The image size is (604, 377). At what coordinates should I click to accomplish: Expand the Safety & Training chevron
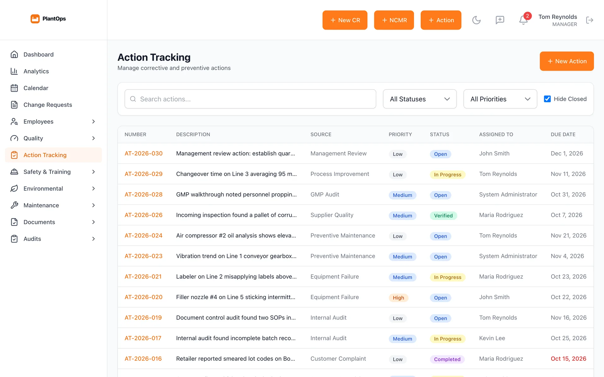click(93, 172)
